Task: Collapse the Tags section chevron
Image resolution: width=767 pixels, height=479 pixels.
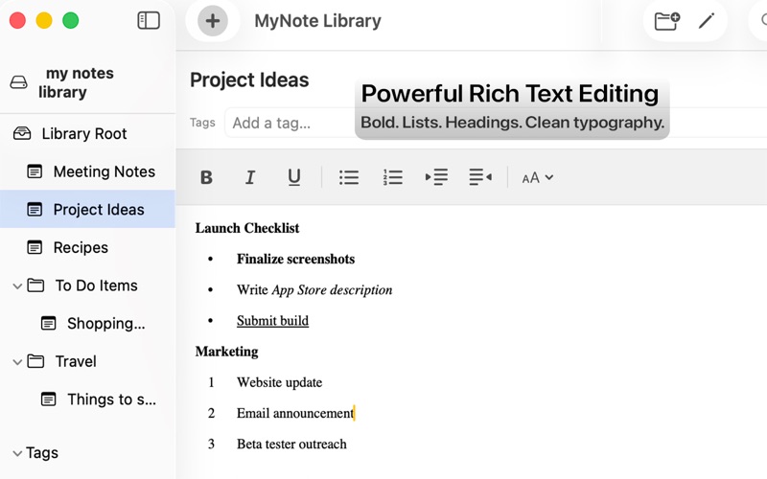Action: (x=17, y=453)
